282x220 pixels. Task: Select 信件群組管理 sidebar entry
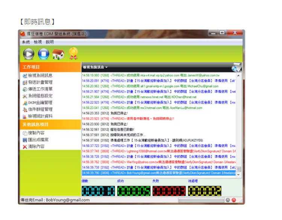point(40,109)
